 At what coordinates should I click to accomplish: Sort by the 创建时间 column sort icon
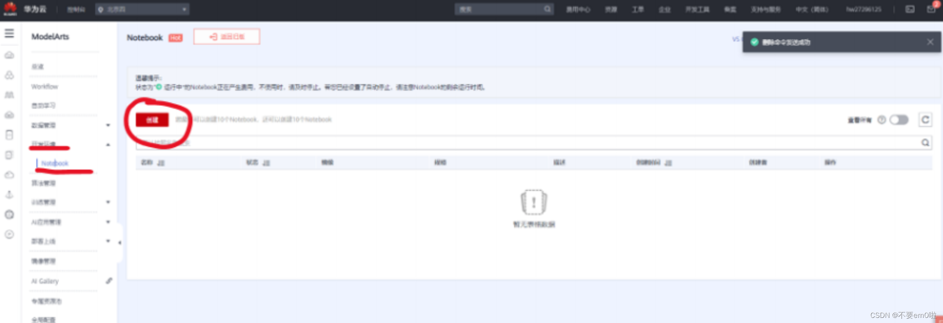coord(668,163)
